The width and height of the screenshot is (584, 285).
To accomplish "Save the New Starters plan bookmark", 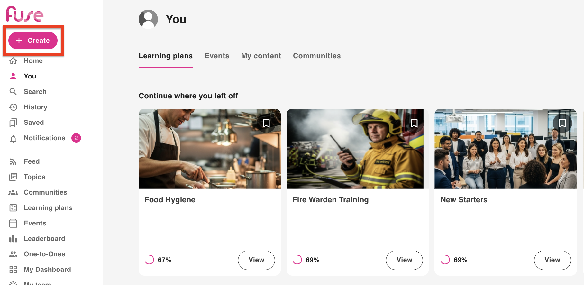I will point(562,123).
